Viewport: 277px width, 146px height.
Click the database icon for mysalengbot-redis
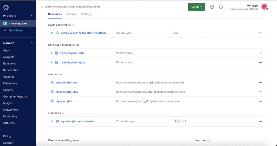coord(56,53)
